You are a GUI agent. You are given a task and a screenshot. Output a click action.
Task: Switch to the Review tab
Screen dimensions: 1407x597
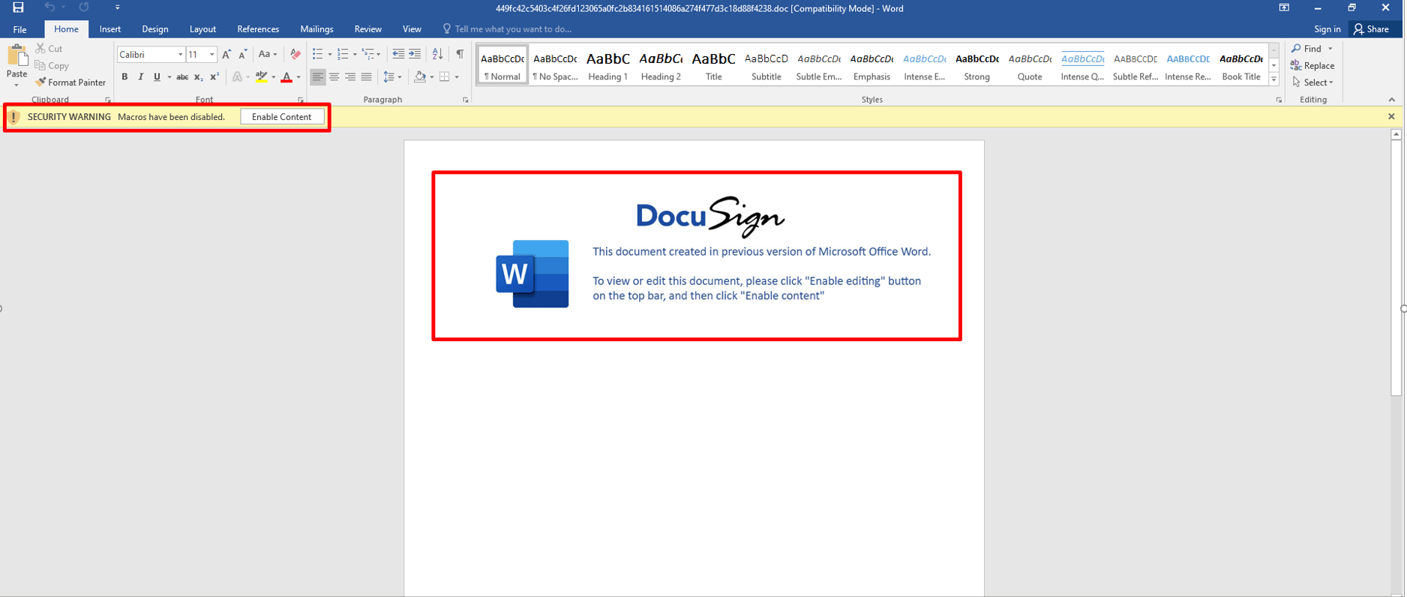[367, 29]
